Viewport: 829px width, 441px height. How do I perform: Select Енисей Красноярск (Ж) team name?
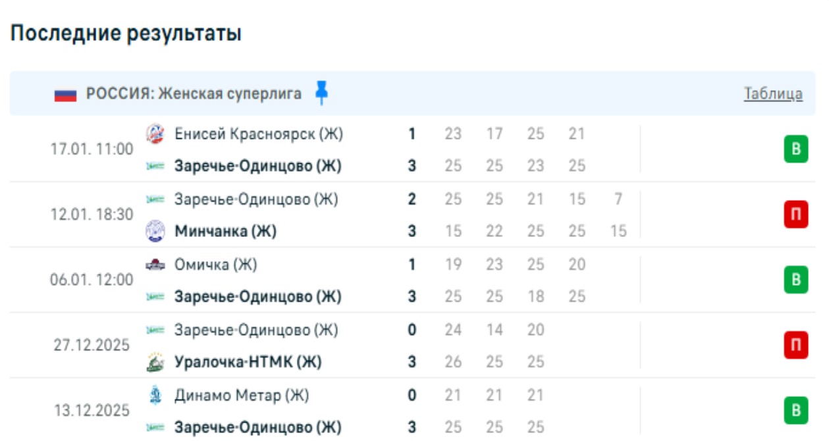(258, 134)
